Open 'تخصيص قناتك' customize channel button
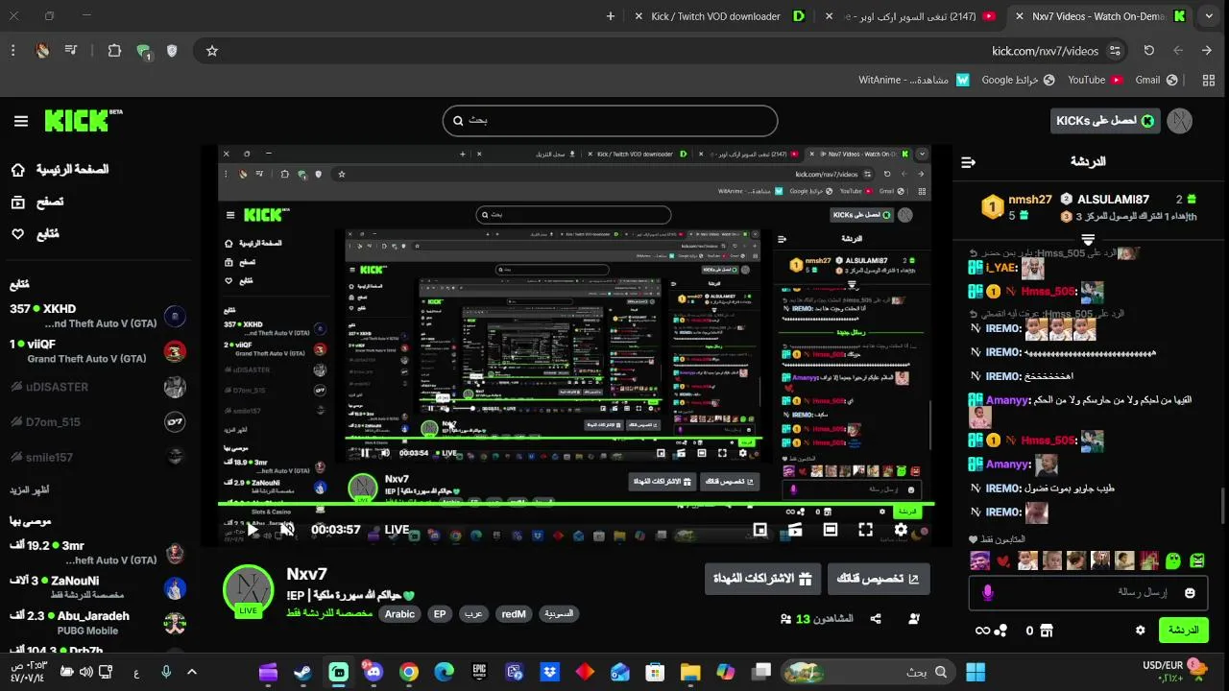The image size is (1229, 691). click(879, 579)
